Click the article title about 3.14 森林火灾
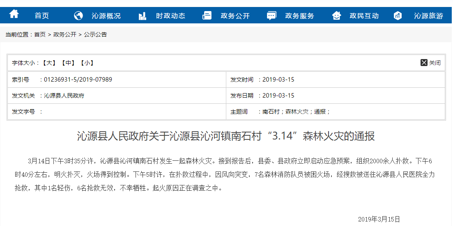The width and height of the screenshot is (453, 226). click(x=226, y=136)
